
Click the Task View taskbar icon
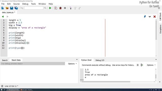tap(5, 90)
